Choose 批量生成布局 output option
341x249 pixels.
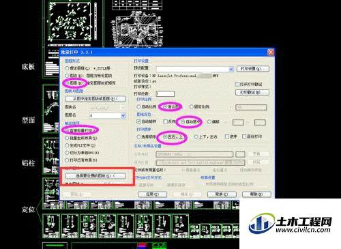(67, 138)
